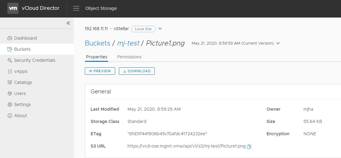Click the PREVIEW button
The width and height of the screenshot is (341, 158).
(x=100, y=71)
